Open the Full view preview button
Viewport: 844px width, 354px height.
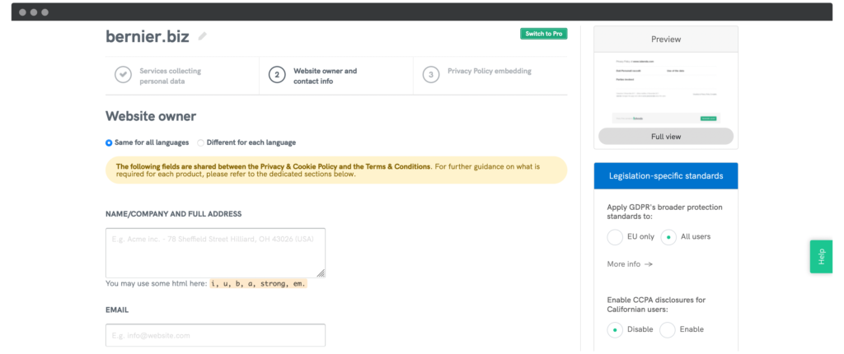[x=666, y=137]
